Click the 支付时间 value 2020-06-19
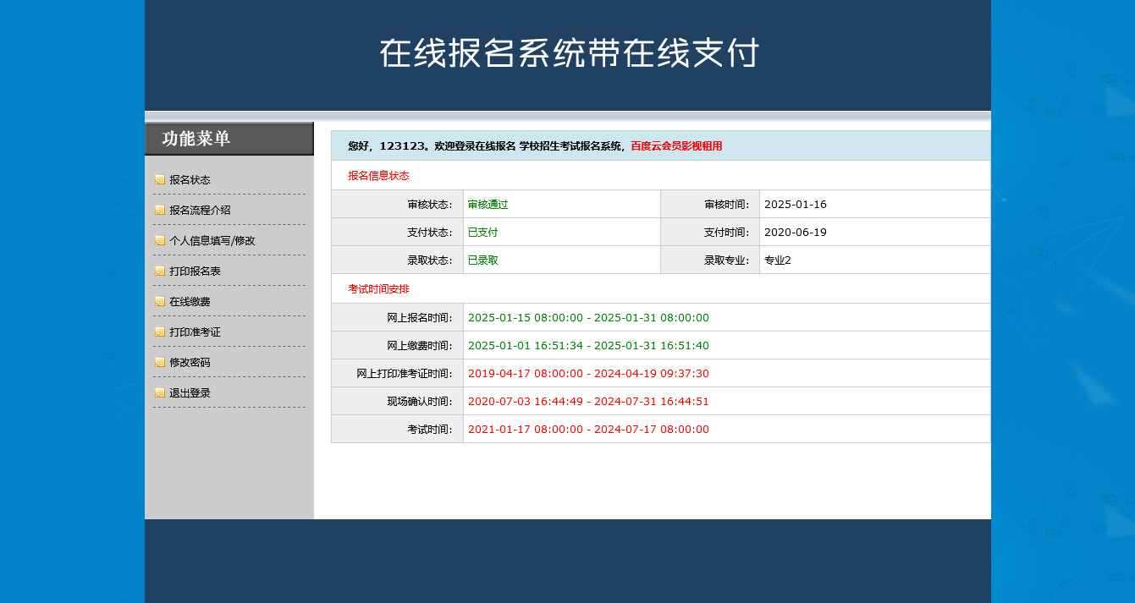The width and height of the screenshot is (1135, 603). click(x=796, y=233)
